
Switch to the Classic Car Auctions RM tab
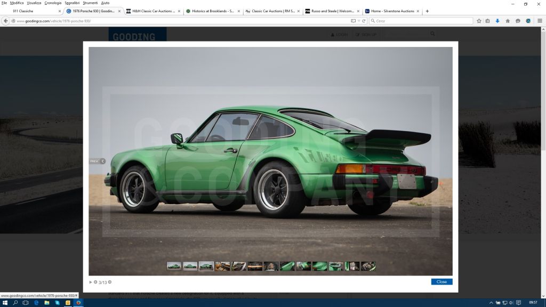pos(273,11)
